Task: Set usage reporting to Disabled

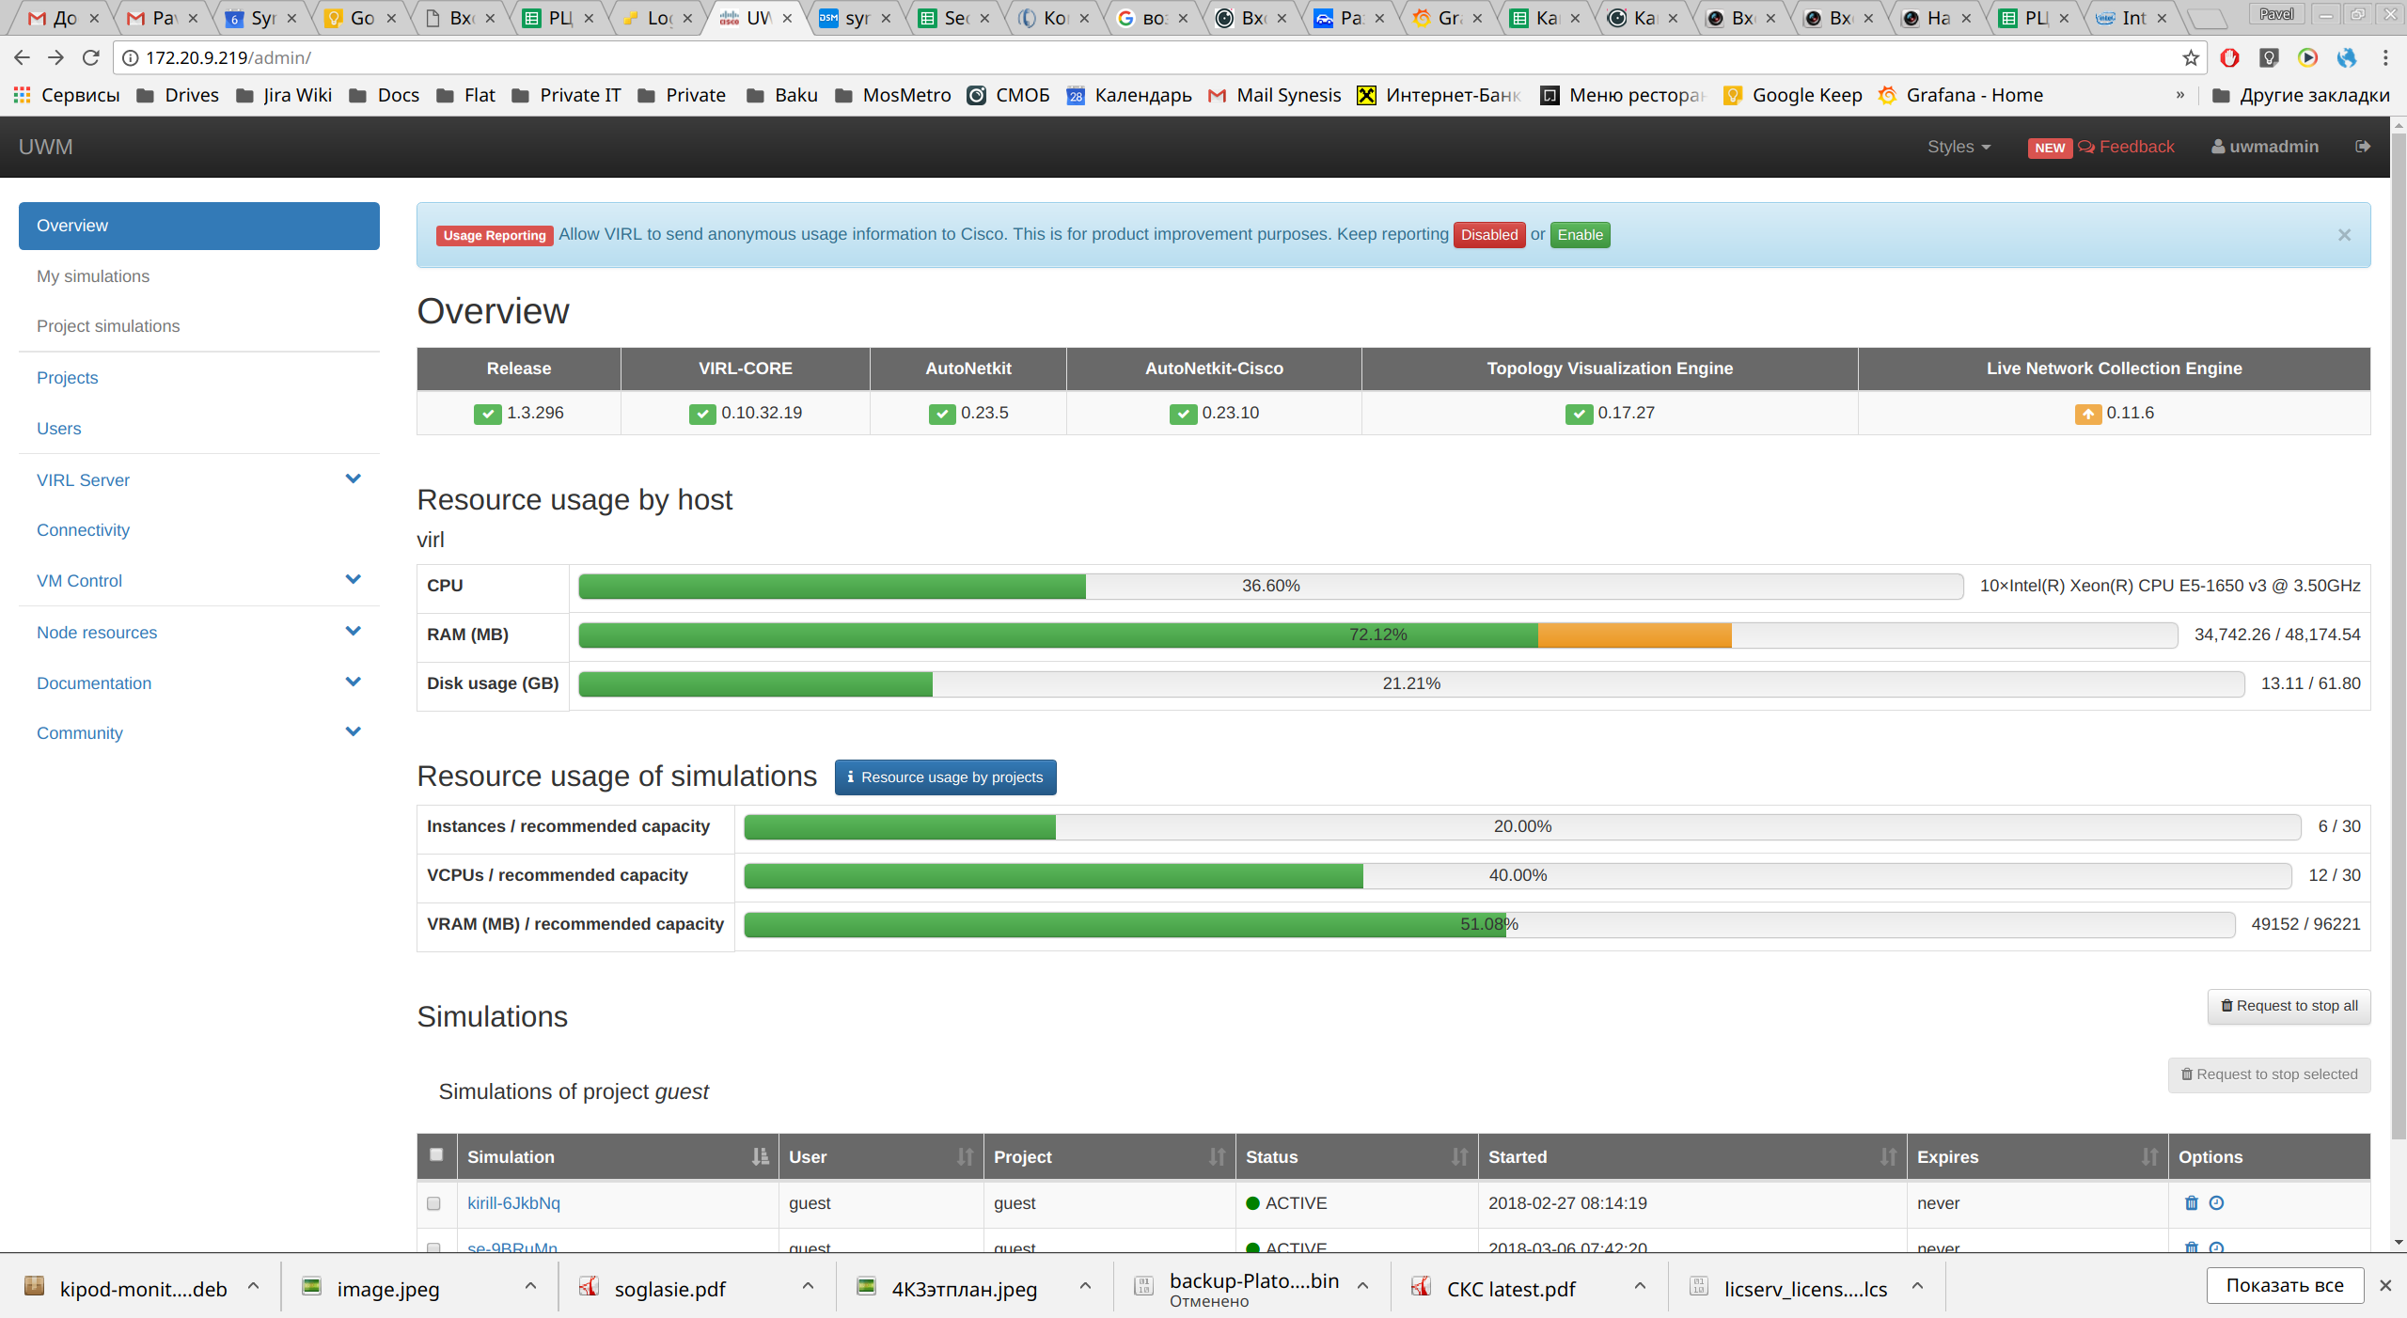Action: (1488, 235)
